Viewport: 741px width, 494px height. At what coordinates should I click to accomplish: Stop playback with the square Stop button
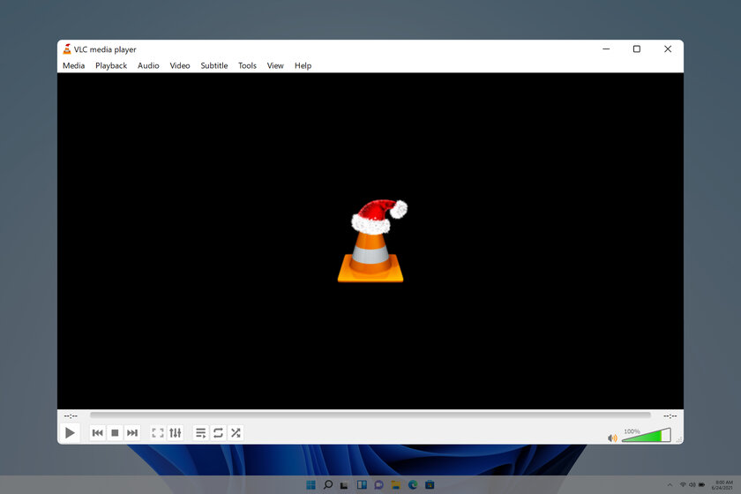tap(115, 432)
